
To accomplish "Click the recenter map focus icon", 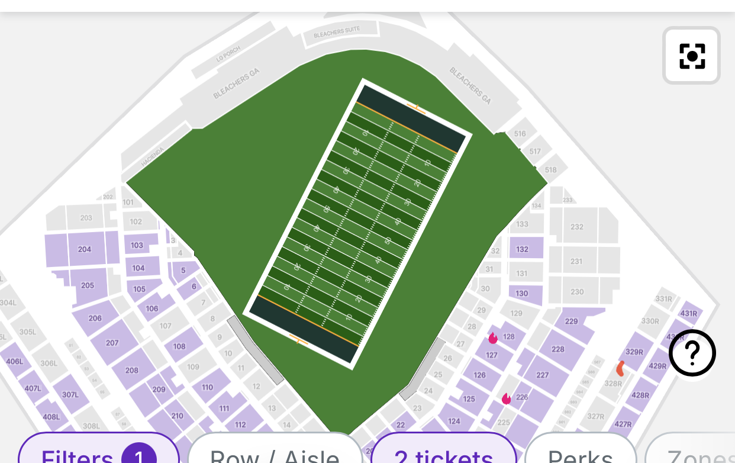I will [x=691, y=56].
